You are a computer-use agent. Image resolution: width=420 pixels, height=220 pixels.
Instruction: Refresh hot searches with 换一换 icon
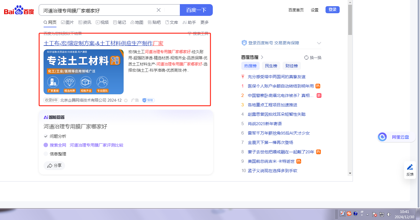306,58
